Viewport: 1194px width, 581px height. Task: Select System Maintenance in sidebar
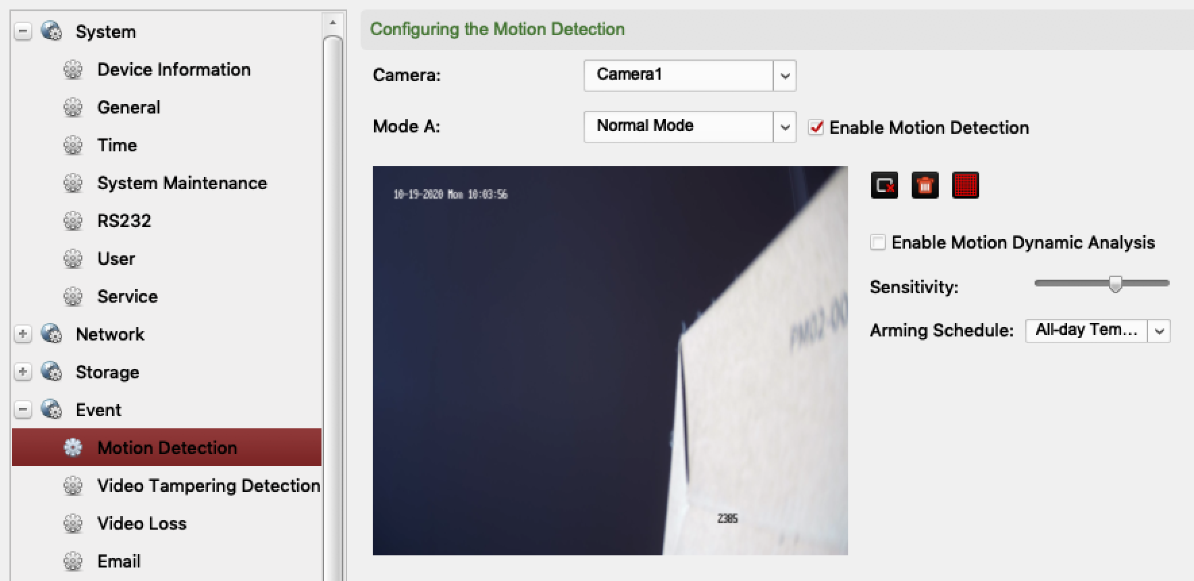182,183
